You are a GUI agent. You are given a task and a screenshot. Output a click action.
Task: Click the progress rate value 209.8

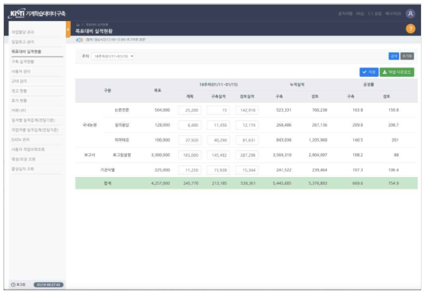tap(358, 125)
